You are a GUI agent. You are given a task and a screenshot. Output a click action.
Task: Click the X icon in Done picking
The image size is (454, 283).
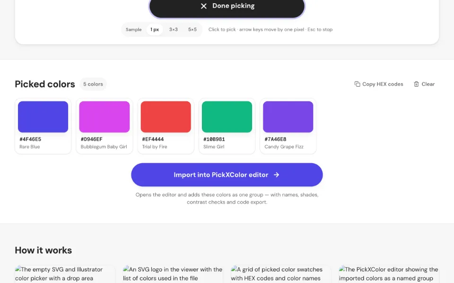[x=204, y=6]
